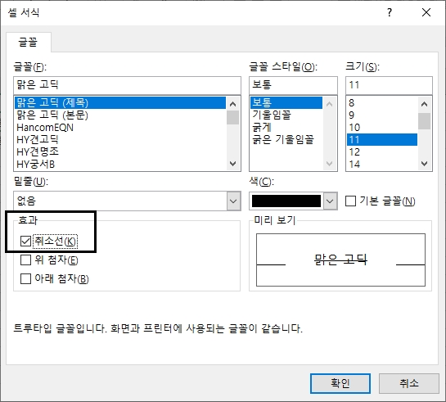Select 맑은 고딕 (제목) in font list
446x402 pixels.
coord(120,102)
